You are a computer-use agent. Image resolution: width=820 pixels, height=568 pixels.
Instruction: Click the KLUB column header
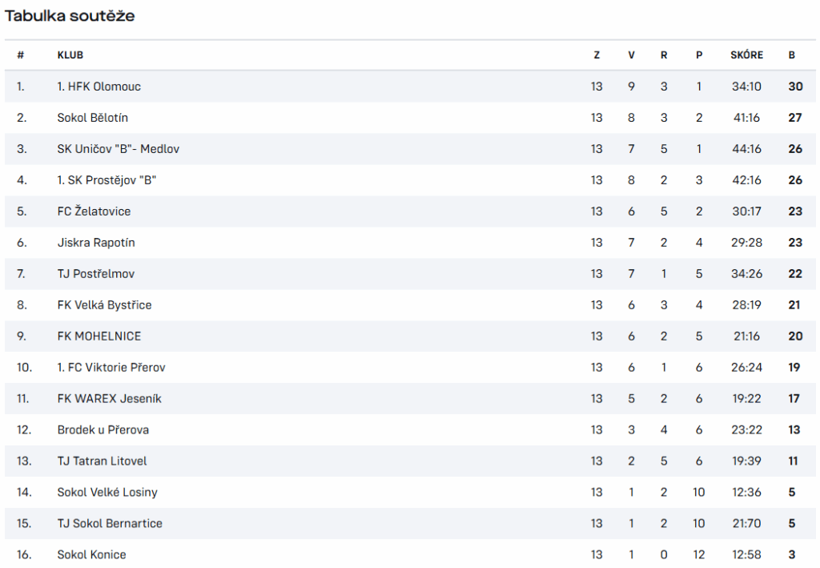(x=70, y=55)
